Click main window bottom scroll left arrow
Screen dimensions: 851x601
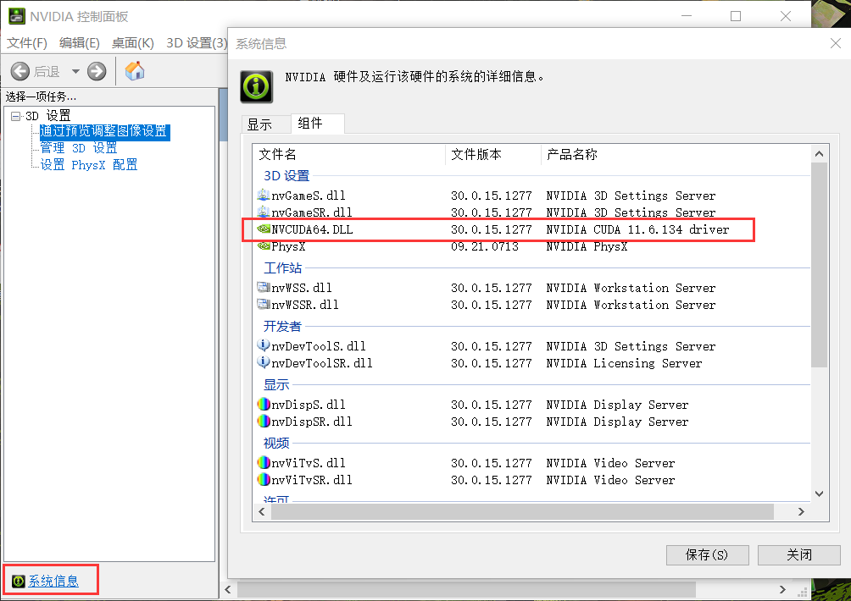pos(228,589)
